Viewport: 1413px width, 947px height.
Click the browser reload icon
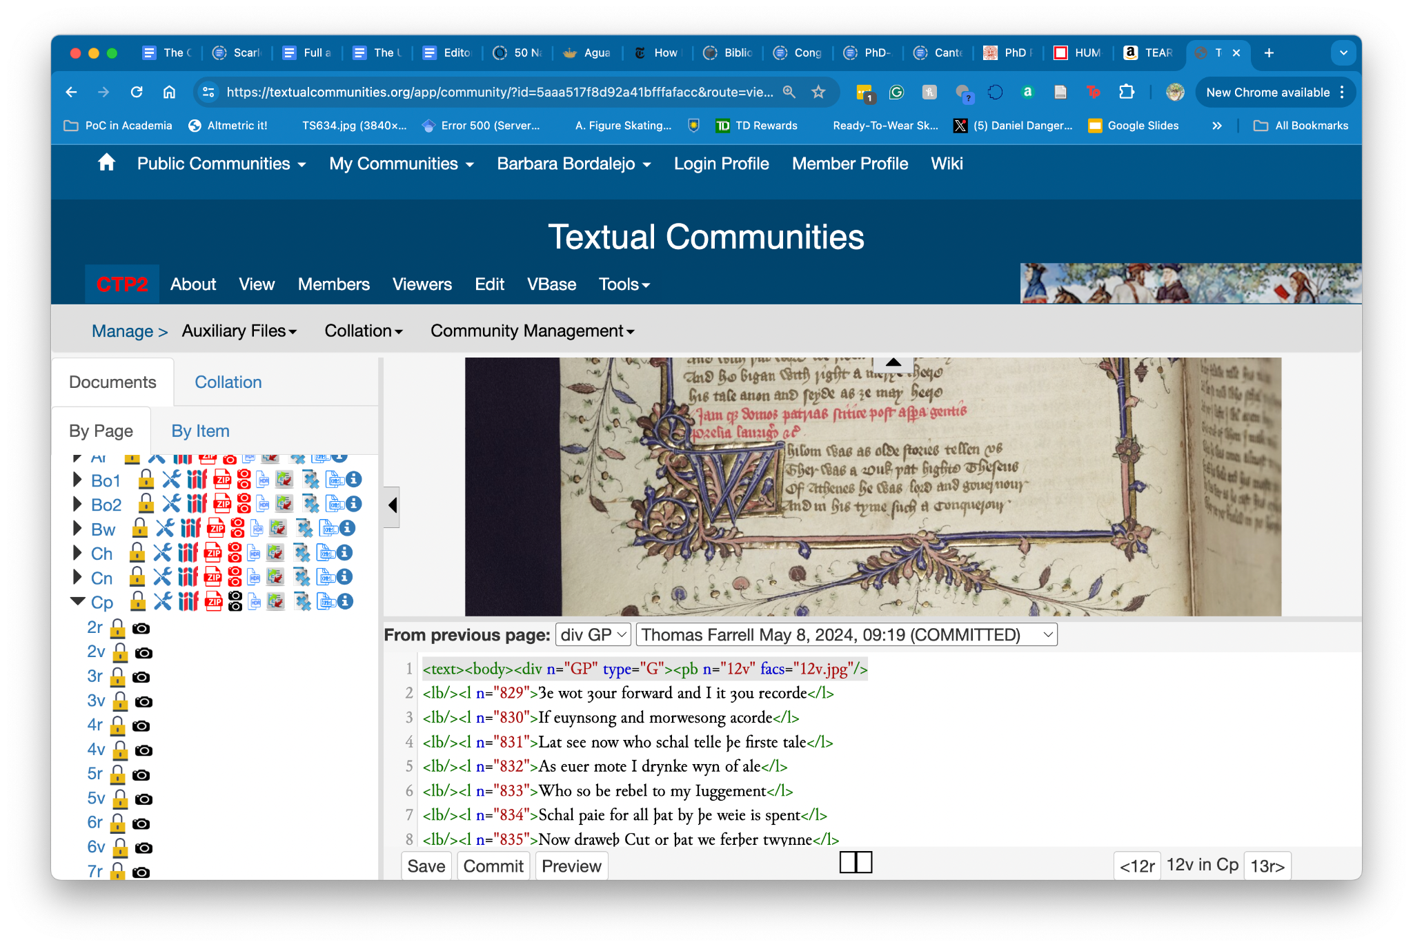tap(137, 92)
